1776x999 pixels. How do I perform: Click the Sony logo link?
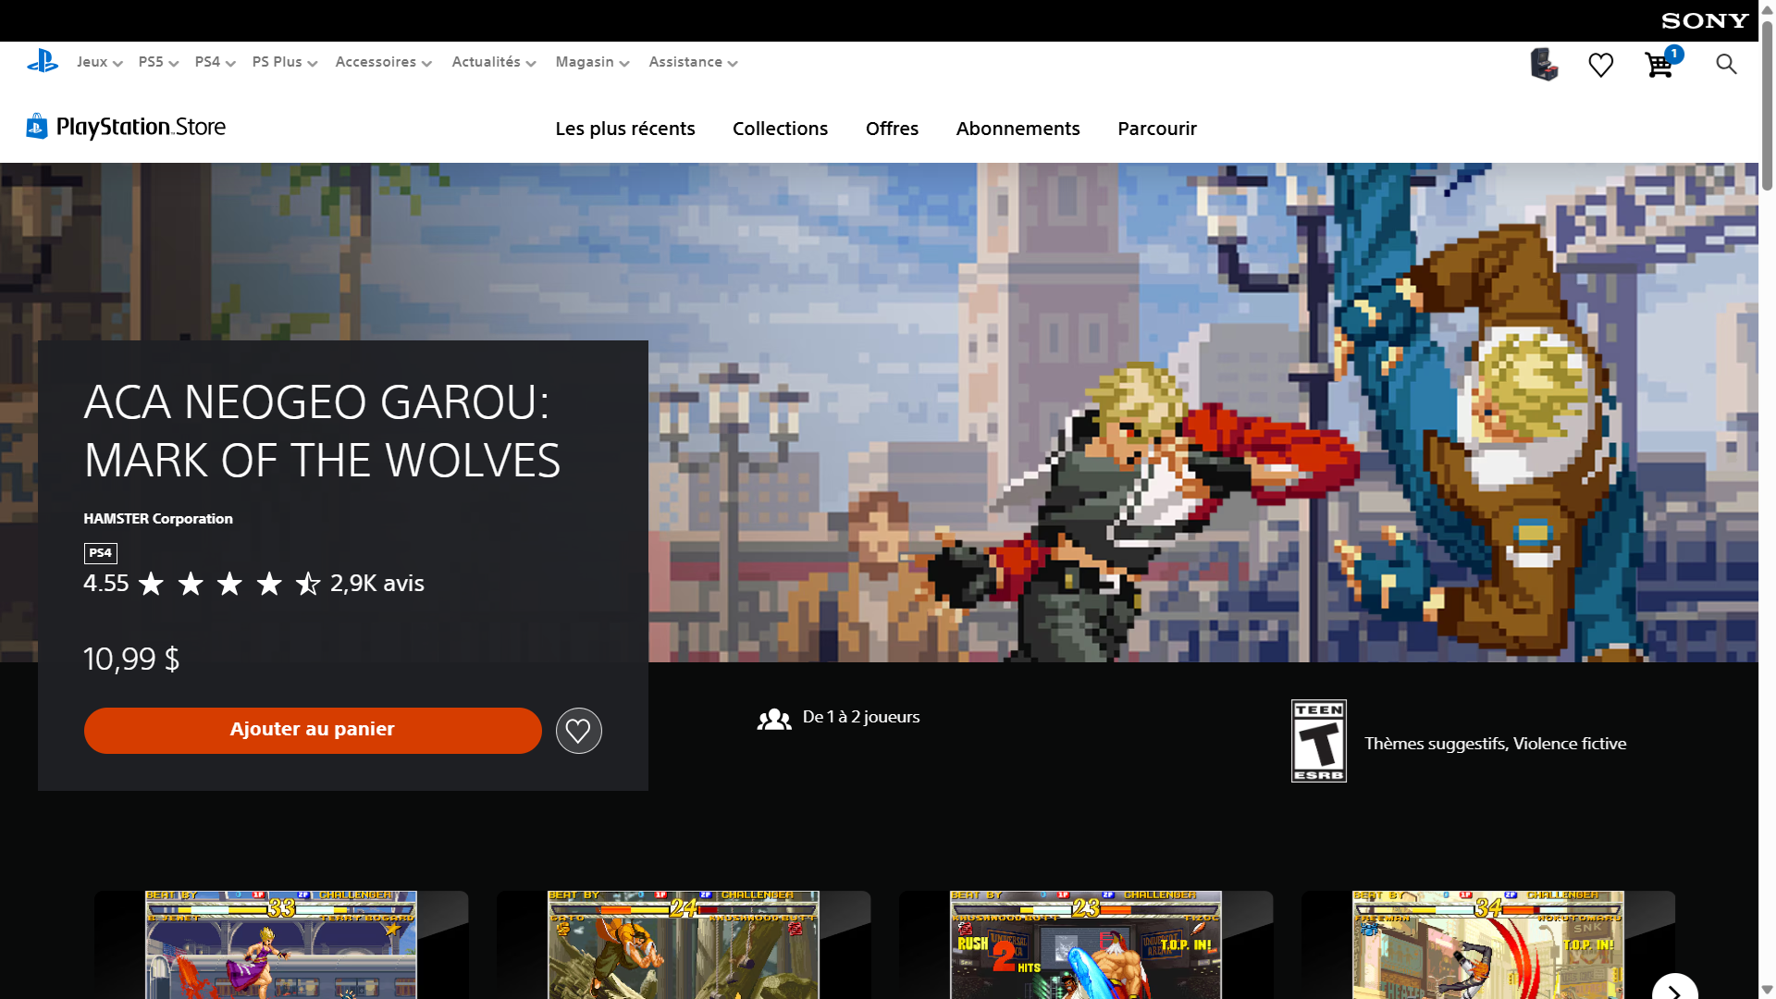point(1704,20)
